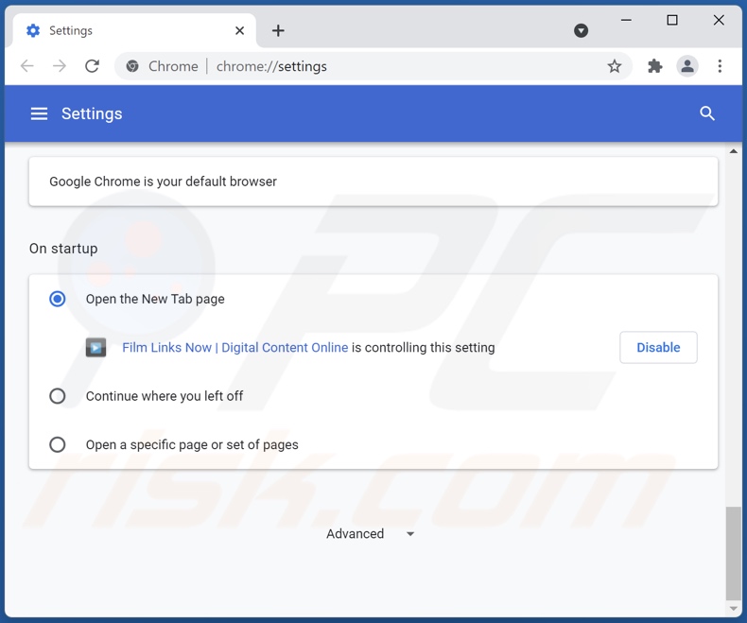Open new tab with the plus button
Screen dimensions: 747x623
(278, 30)
